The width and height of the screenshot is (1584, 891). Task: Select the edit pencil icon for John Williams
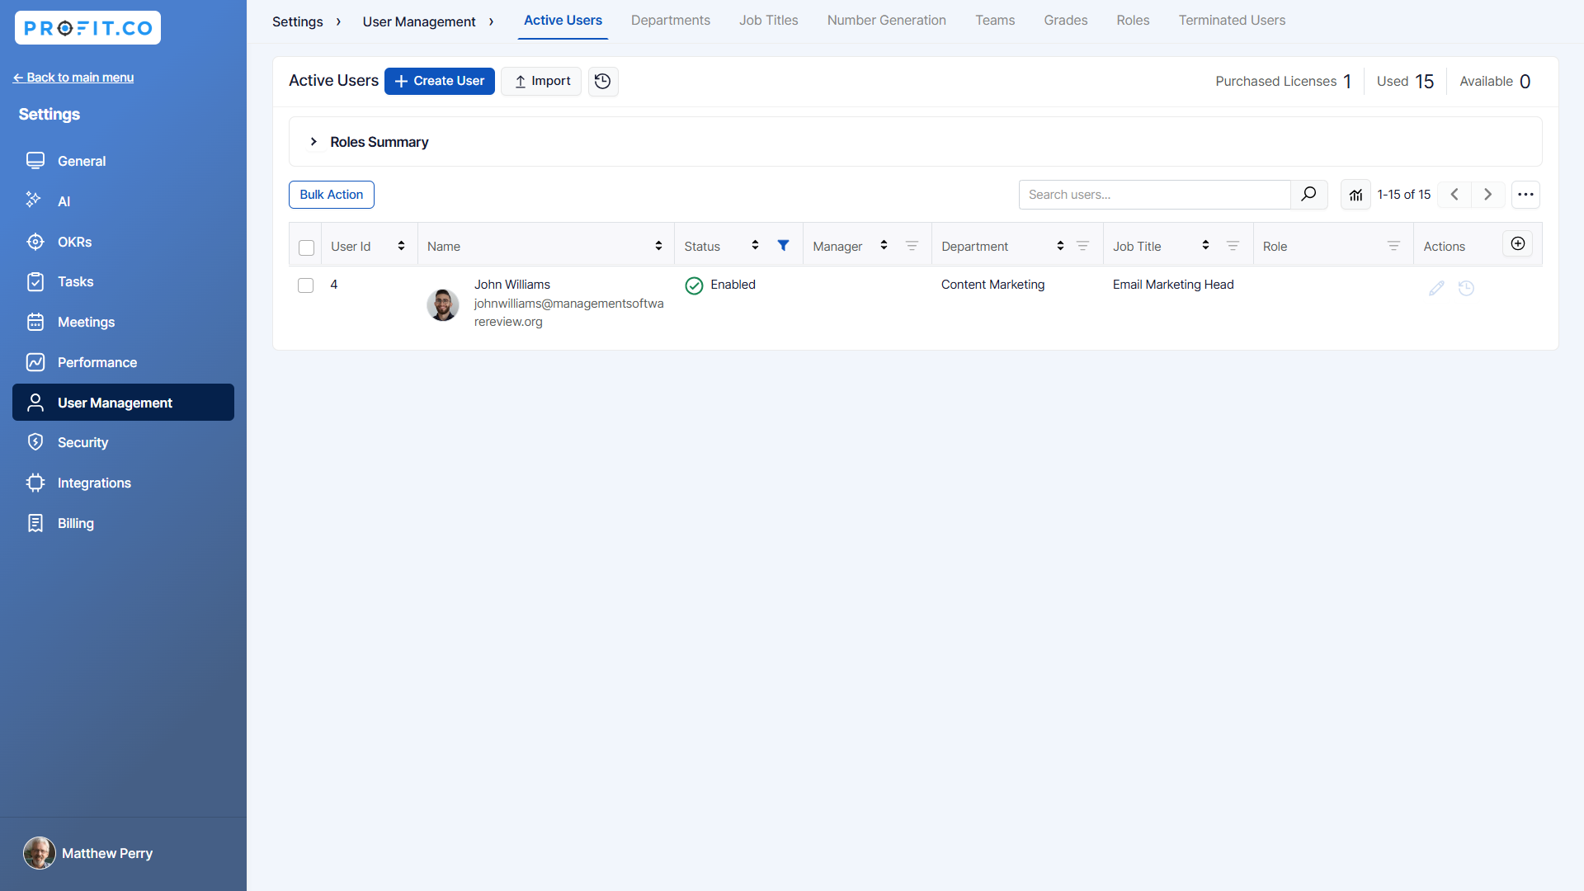pos(1436,288)
